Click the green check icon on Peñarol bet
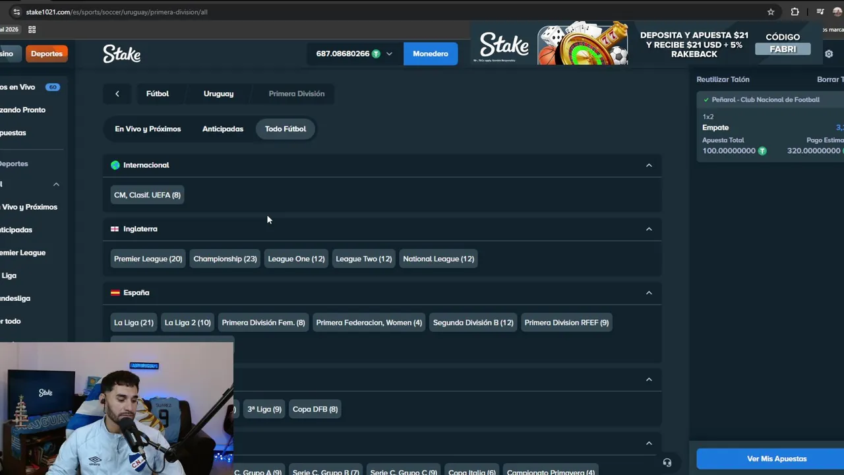 706,100
